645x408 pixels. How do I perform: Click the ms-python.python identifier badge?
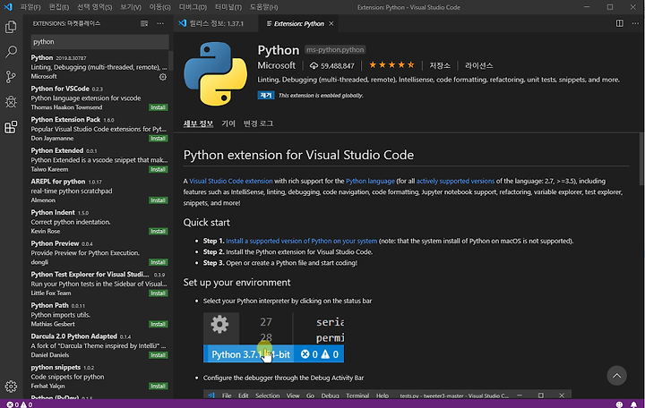[x=335, y=50]
